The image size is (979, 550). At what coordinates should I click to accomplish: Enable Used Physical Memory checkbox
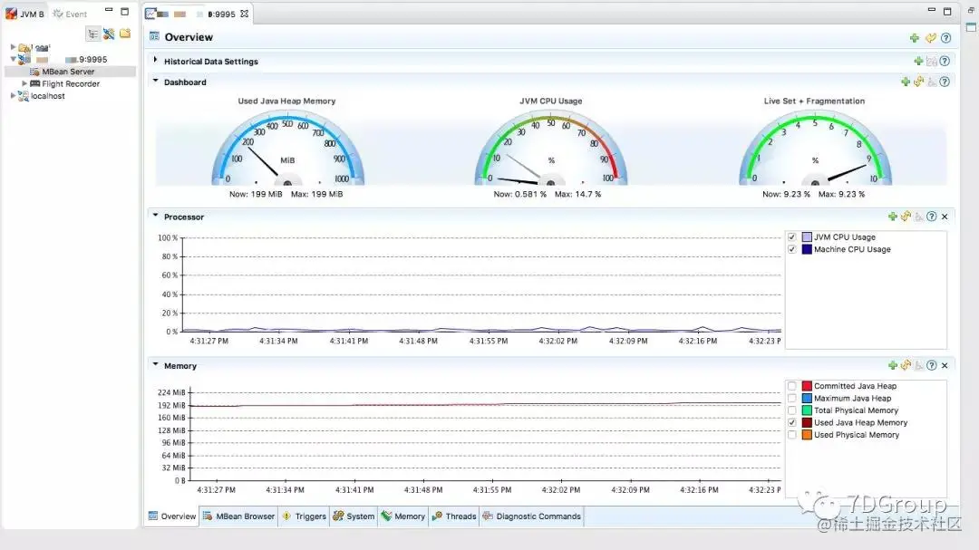point(792,435)
